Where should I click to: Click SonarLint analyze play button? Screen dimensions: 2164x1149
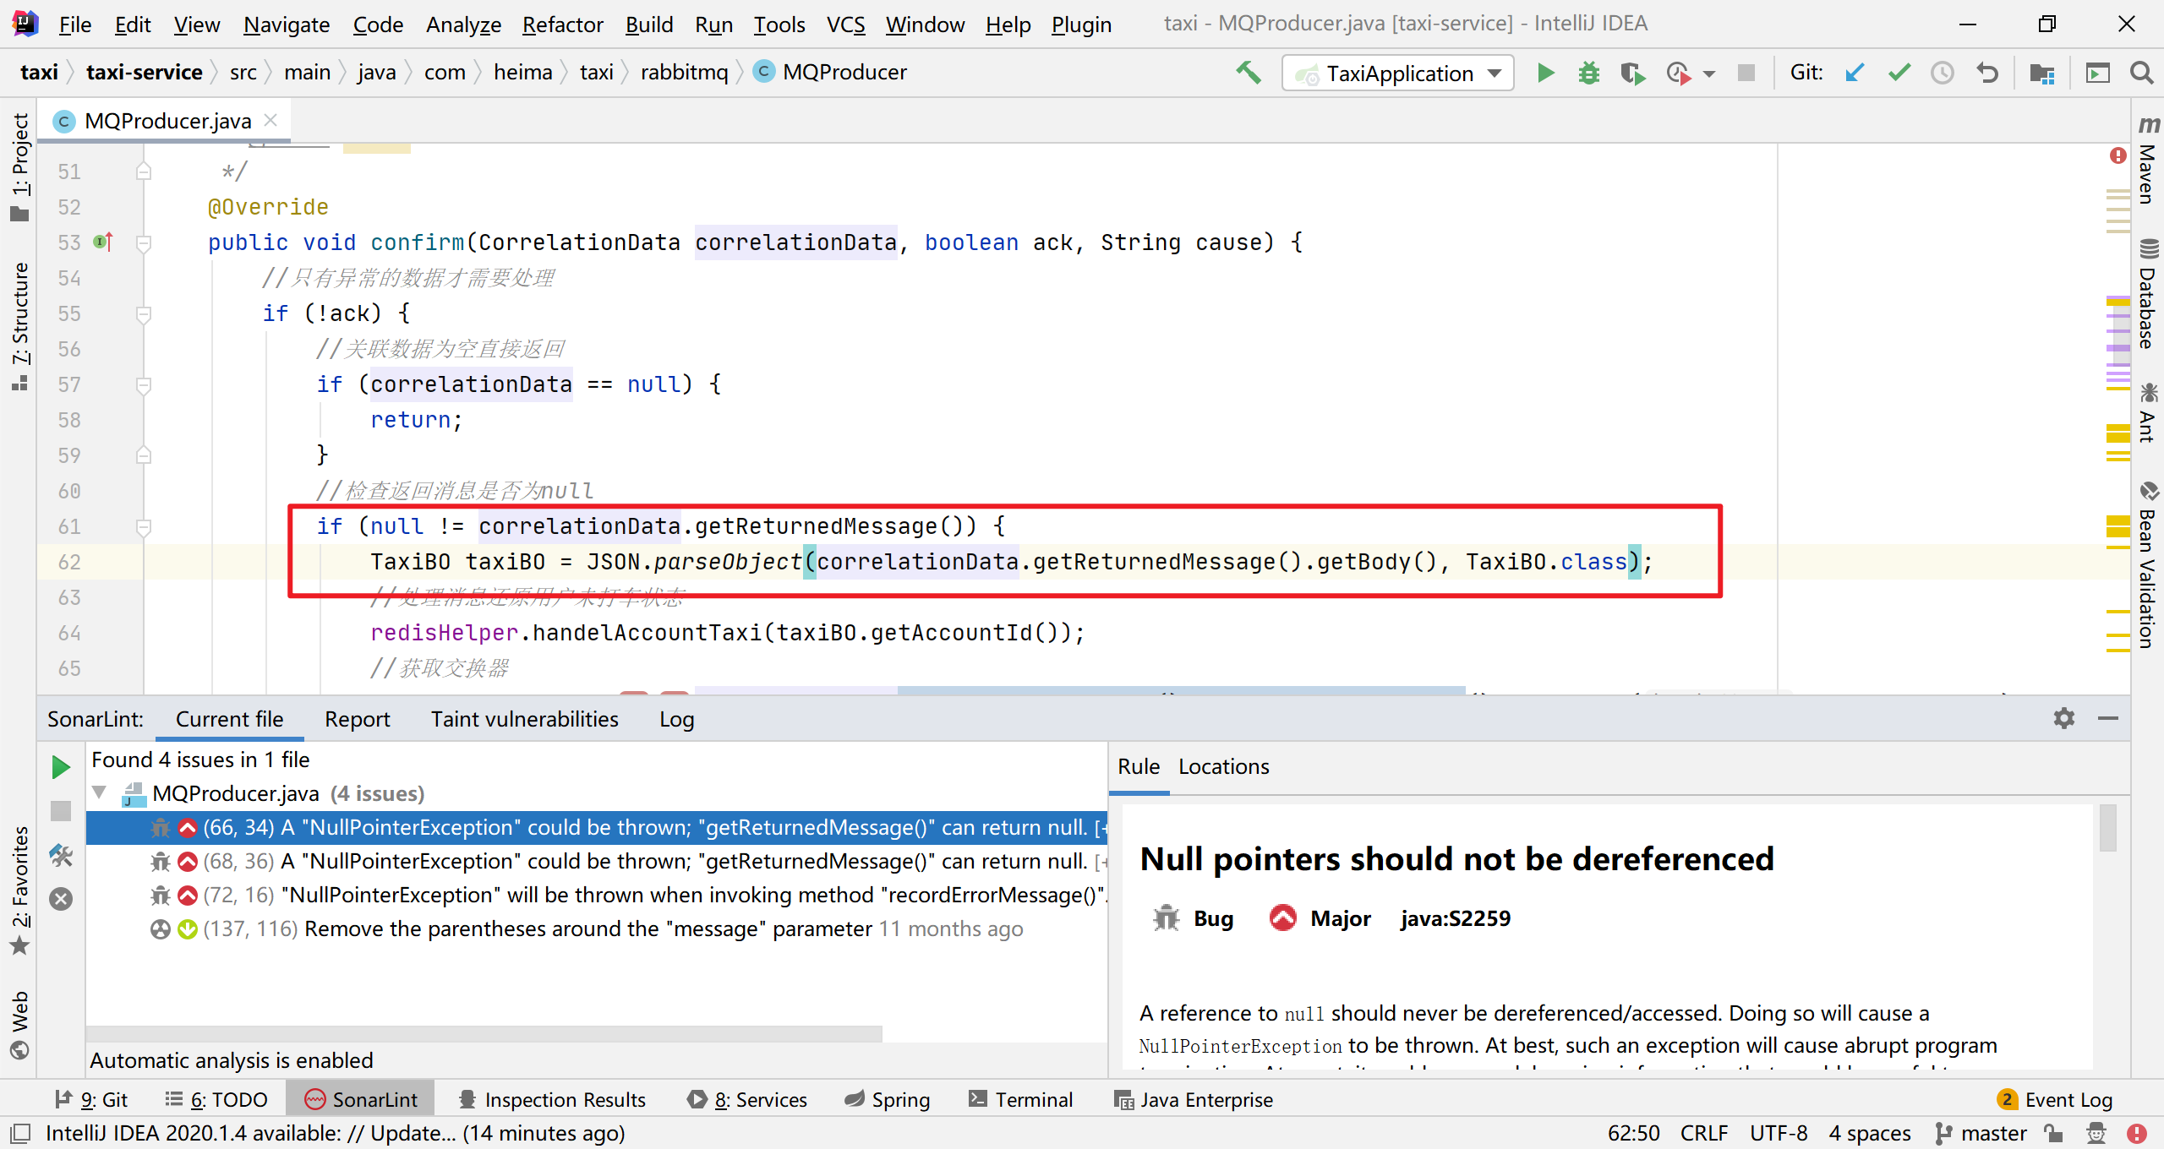(x=61, y=766)
